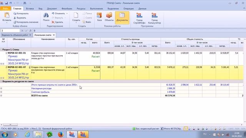The image size is (246, 138).
Task: Switch to the Вставка ribbon tab
Action: (30, 8)
